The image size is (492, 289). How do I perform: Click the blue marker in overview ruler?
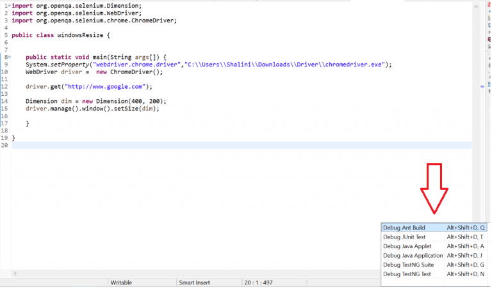click(x=482, y=86)
